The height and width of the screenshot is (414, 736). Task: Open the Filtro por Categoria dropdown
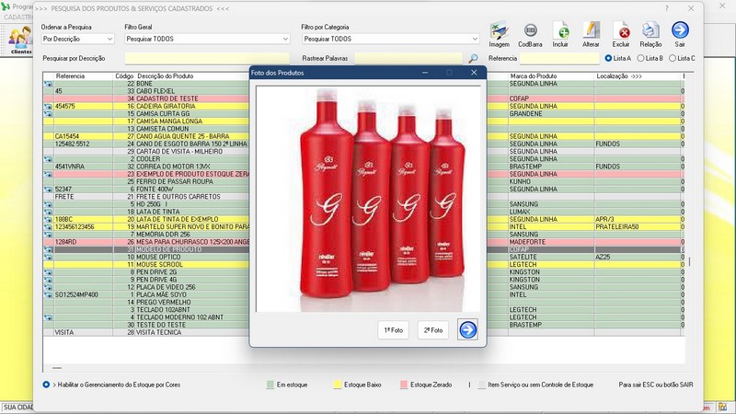click(390, 39)
